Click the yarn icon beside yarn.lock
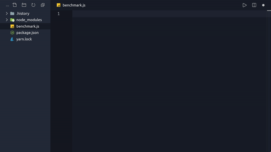Viewport: 271px width, 152px height. tap(12, 39)
